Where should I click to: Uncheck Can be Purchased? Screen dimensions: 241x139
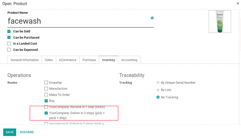tap(9, 37)
